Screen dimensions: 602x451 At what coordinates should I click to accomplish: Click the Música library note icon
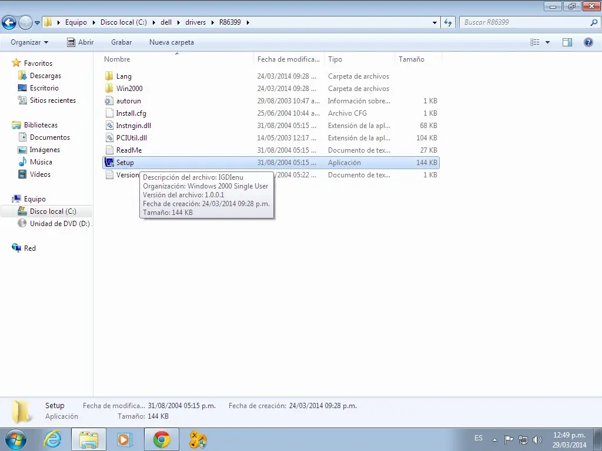(x=22, y=161)
